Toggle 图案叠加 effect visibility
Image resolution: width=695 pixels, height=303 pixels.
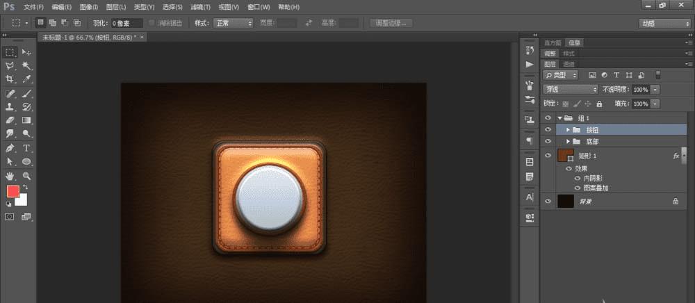tap(578, 188)
